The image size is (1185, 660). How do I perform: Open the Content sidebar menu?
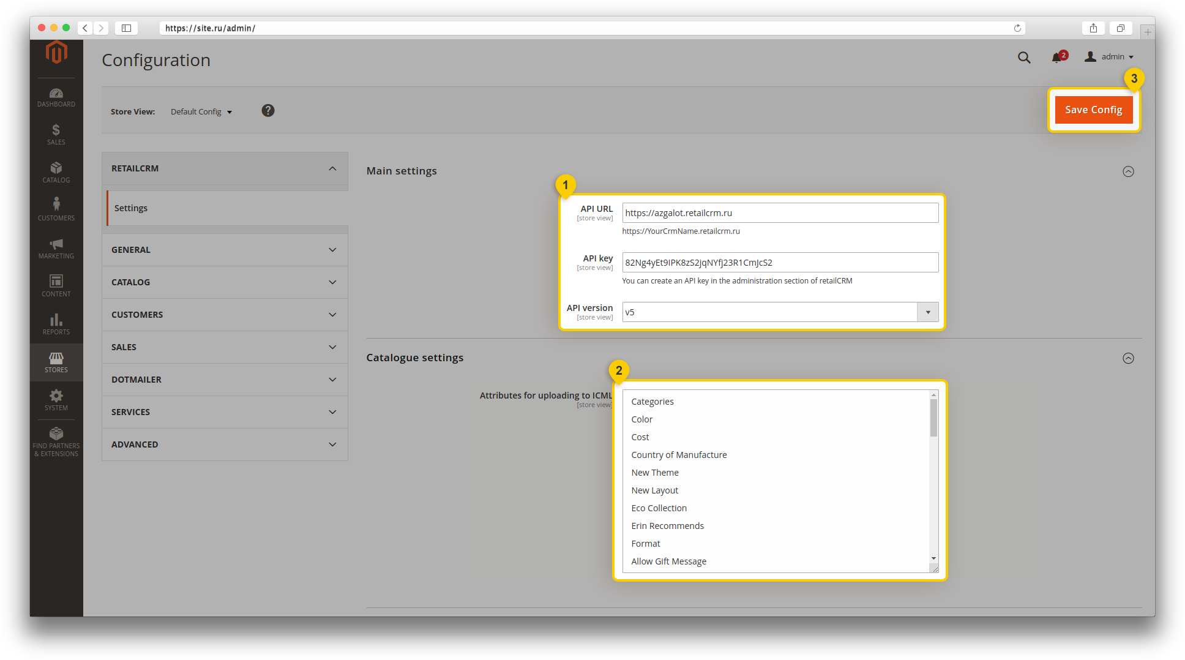click(56, 286)
